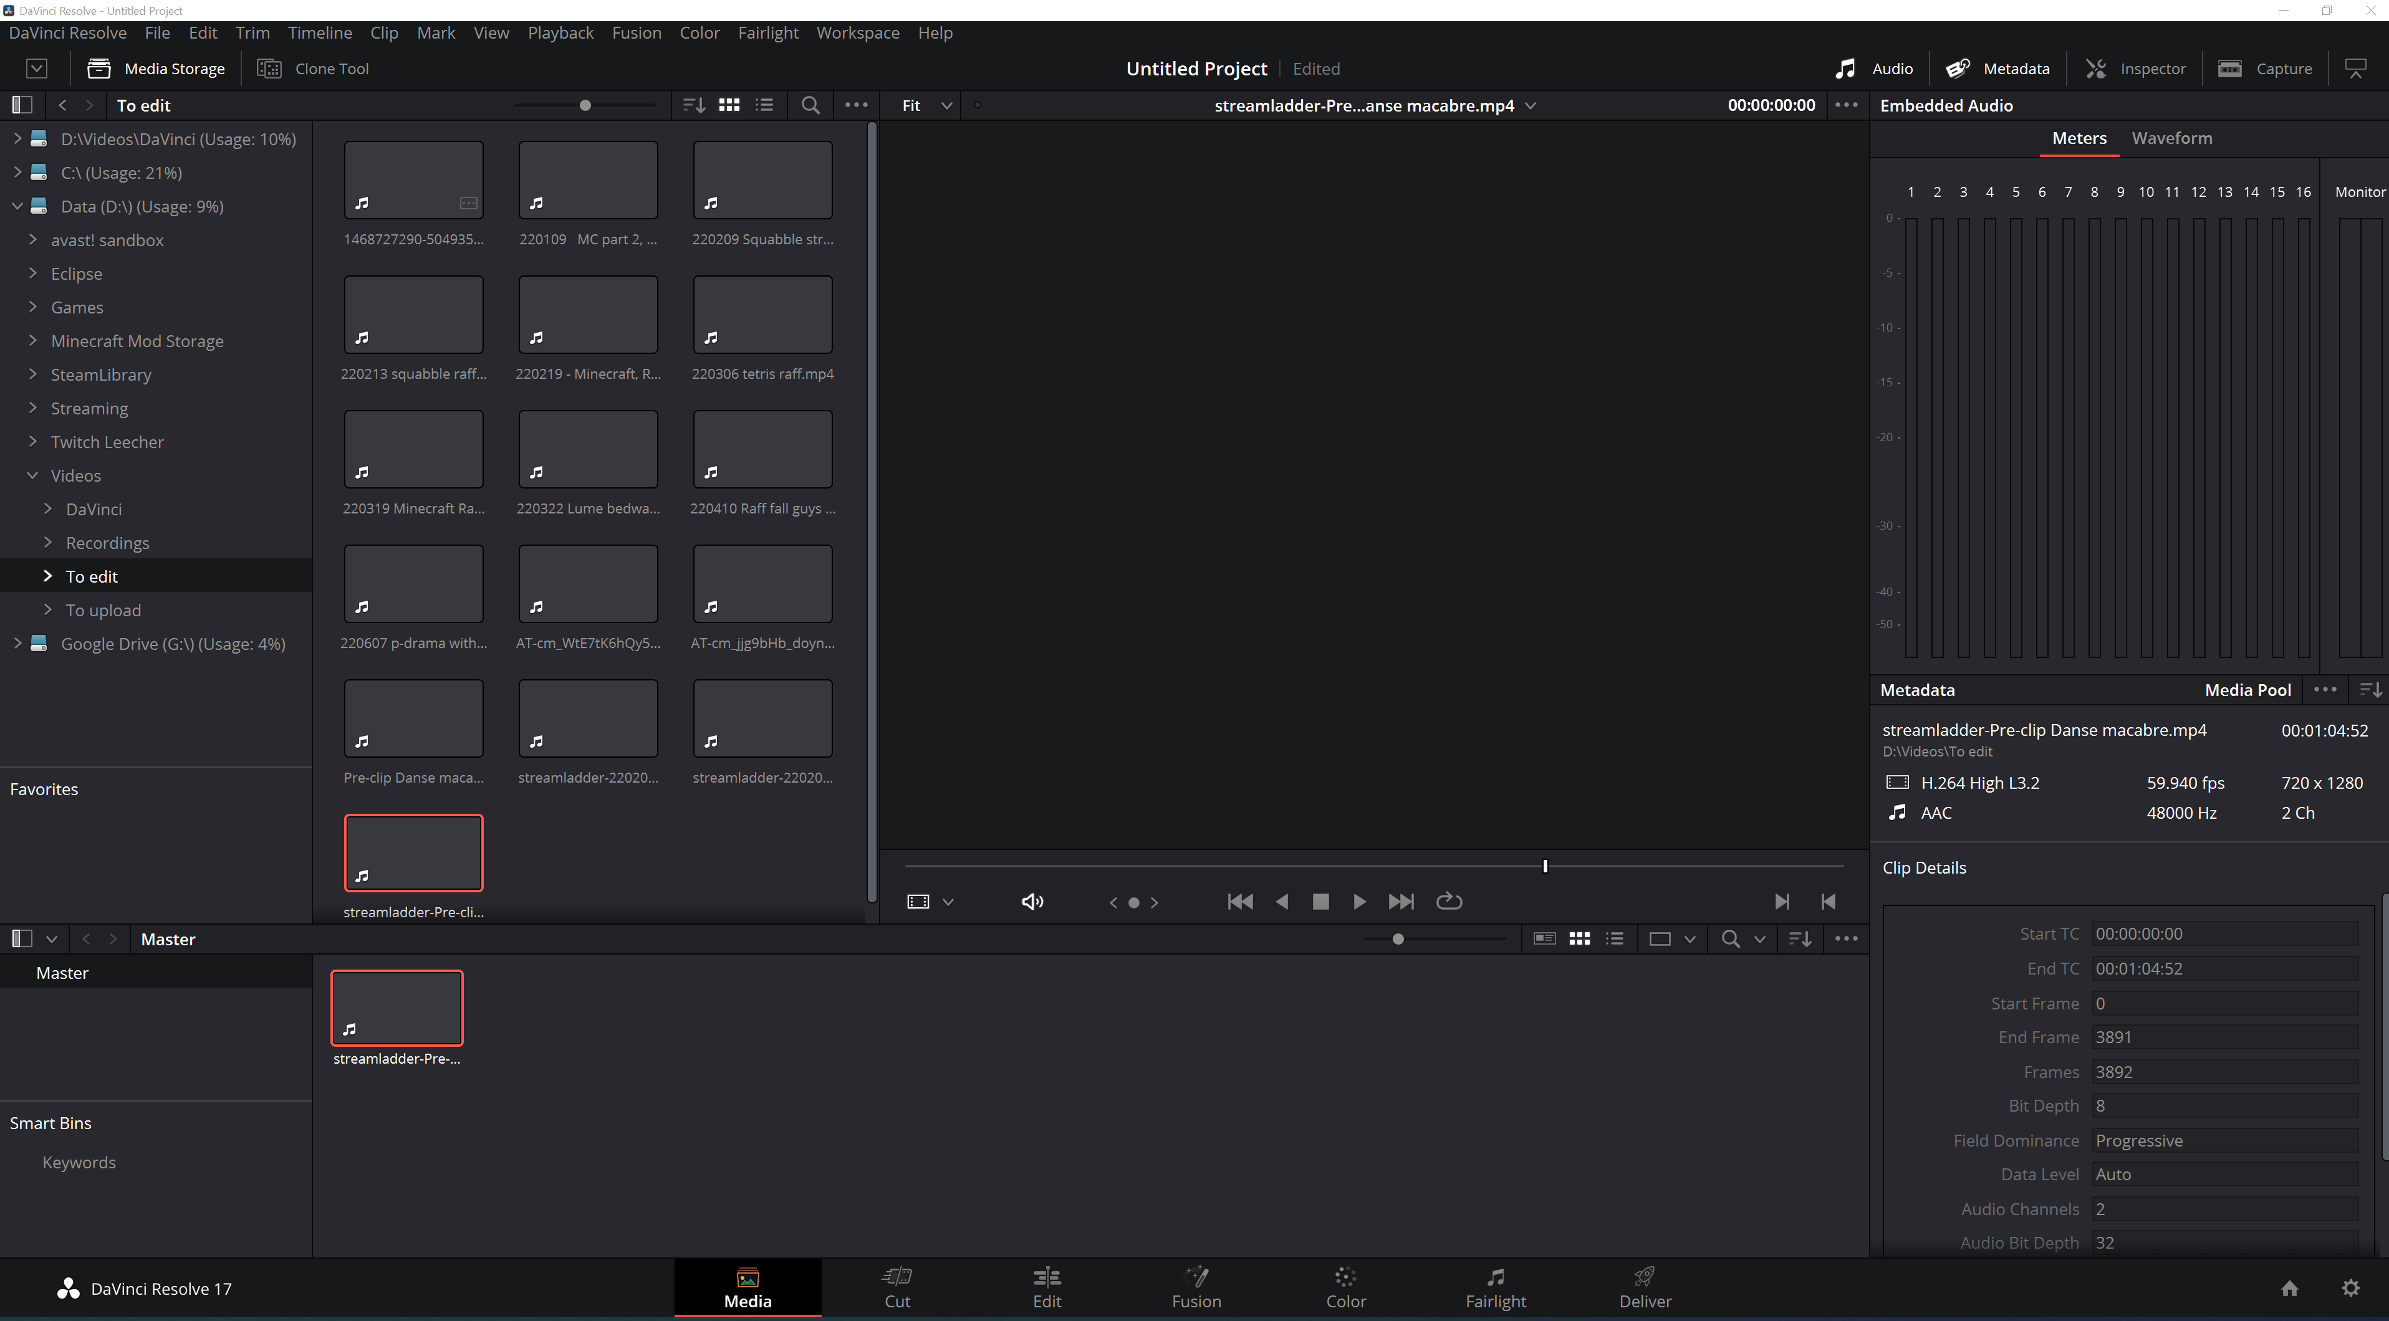Select Keywords smart bin
Screen dimensions: 2389x1321
79,1163
